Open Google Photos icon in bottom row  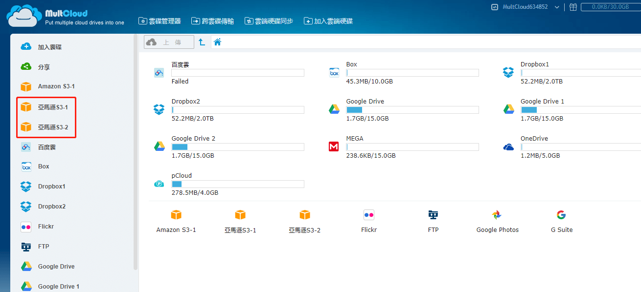tap(497, 215)
